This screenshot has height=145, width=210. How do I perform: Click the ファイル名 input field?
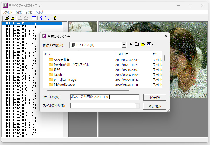pos(105,97)
